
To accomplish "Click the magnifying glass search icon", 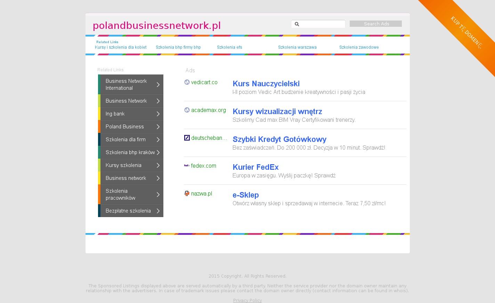I will point(297,24).
